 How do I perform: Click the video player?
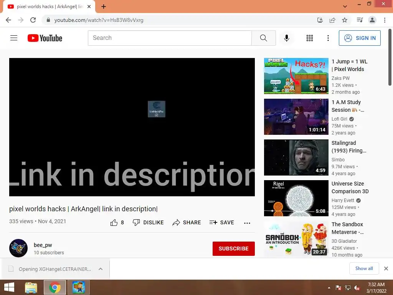pos(132,127)
